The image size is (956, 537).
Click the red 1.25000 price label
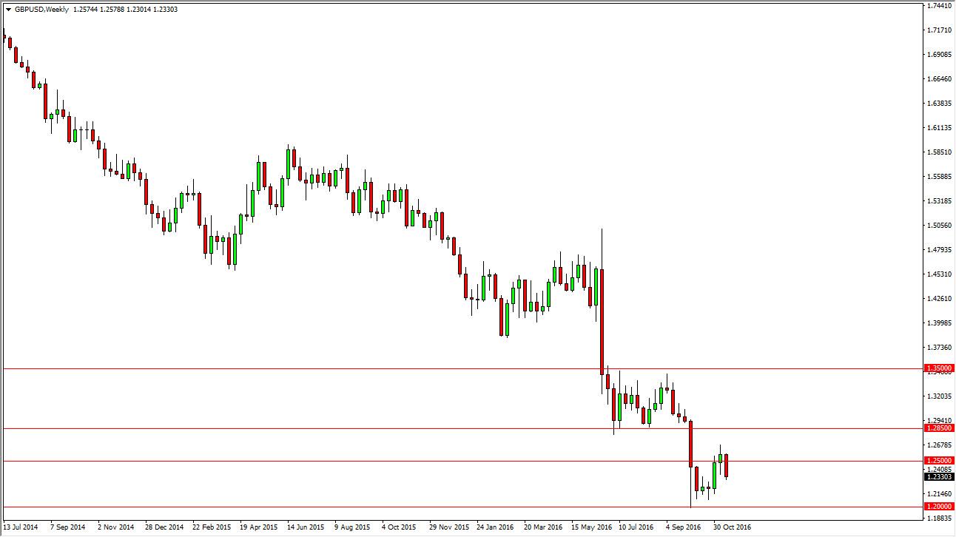pos(939,460)
